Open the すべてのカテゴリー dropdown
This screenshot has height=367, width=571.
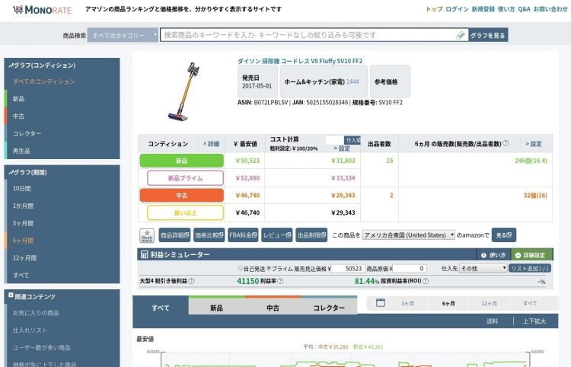click(123, 35)
